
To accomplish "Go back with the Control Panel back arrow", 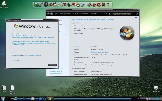I will (48, 14).
